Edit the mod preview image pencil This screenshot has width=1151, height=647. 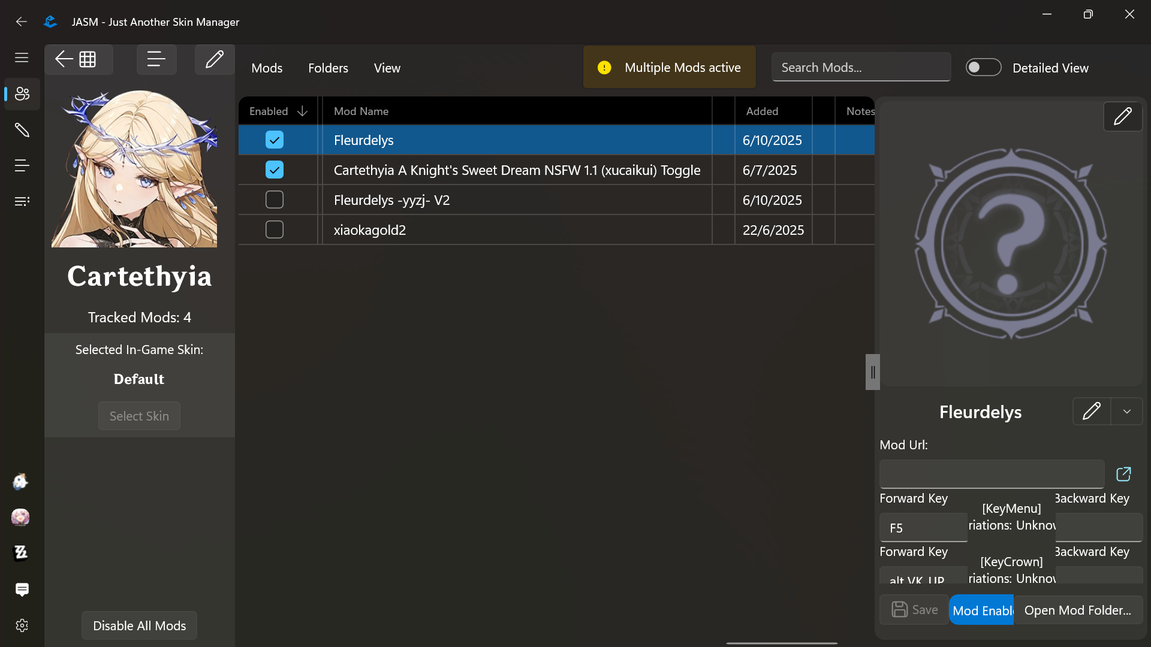(1123, 116)
